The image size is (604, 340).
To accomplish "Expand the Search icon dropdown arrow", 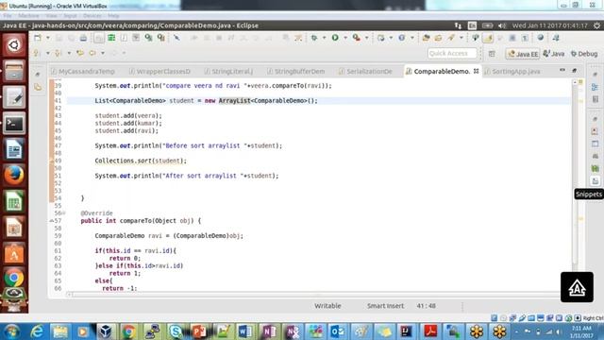I will (461, 38).
